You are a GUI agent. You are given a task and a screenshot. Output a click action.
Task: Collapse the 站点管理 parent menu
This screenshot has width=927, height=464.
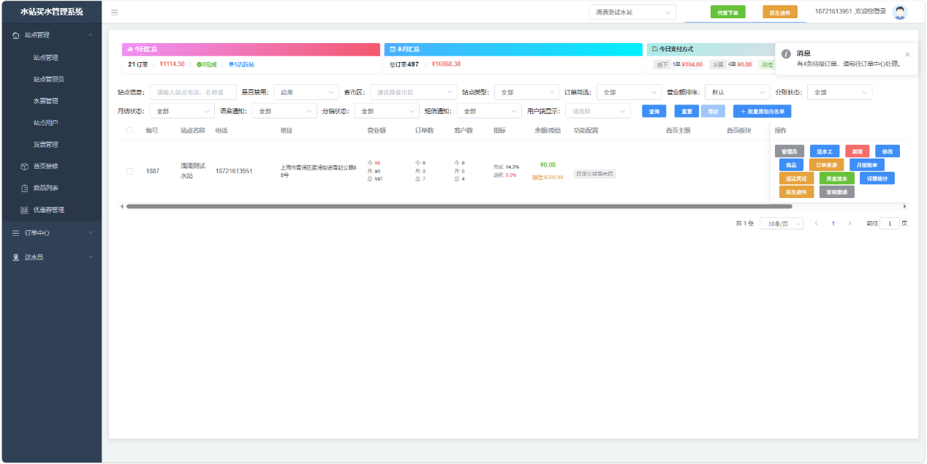[x=51, y=34]
